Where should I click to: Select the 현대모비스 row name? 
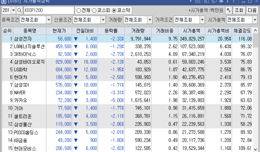(25, 148)
